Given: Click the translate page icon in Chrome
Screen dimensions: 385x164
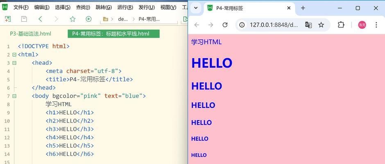Looking at the screenshot, I should coord(308,25).
